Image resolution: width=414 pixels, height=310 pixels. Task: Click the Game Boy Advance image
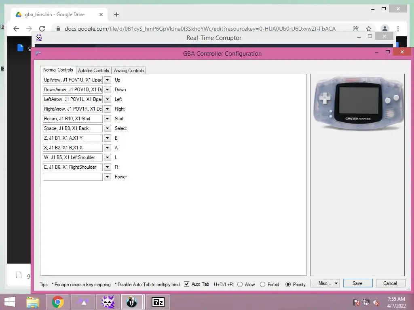click(x=358, y=104)
